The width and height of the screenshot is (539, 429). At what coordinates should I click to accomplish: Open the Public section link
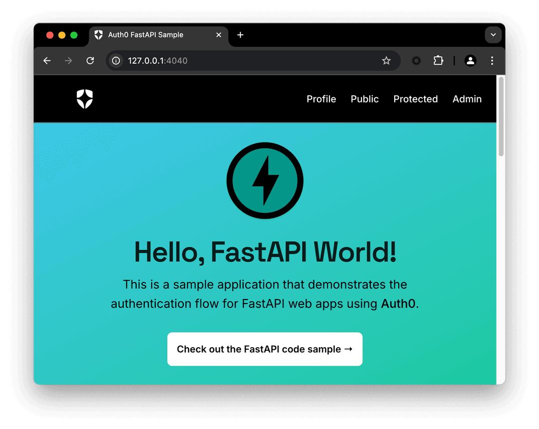(365, 99)
